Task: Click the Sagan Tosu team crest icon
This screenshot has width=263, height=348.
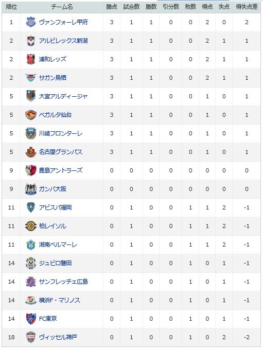Action: point(31,78)
